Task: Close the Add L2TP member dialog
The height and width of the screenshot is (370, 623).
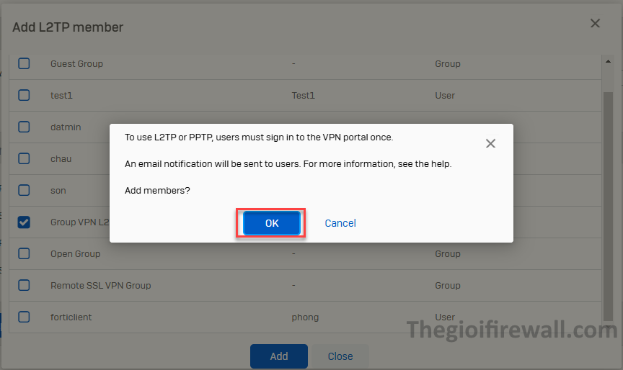Action: coord(595,24)
